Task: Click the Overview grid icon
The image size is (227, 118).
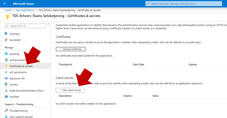Action: (x=6, y=34)
